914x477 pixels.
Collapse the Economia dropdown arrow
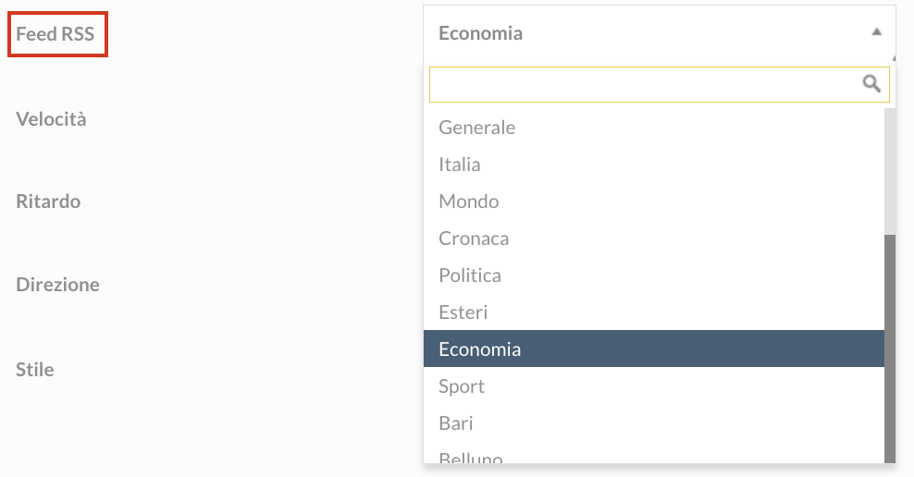(x=876, y=32)
